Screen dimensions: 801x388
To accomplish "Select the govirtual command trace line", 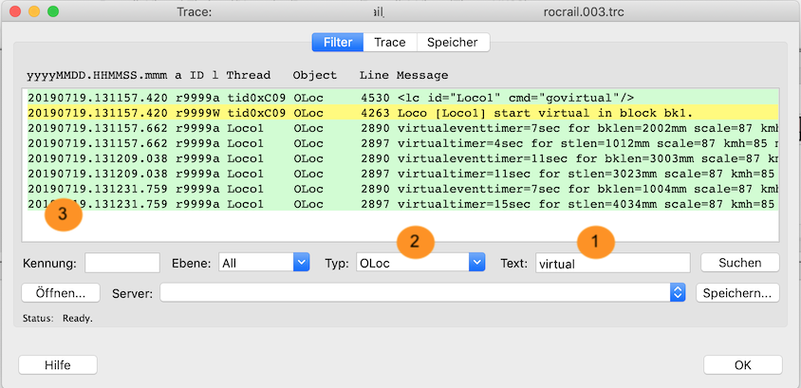I will coord(399,97).
